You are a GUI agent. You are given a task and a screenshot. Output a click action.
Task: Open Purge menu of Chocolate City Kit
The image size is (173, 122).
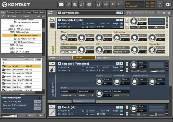[x=121, y=24]
